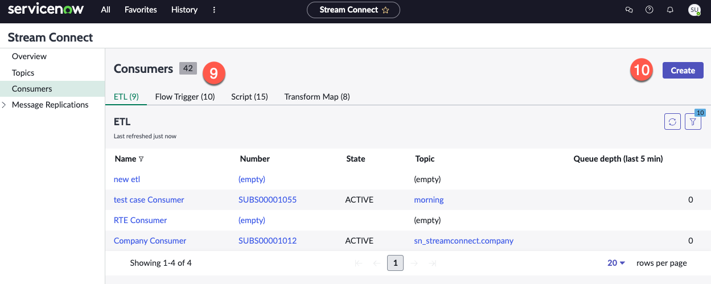Select Consumers in the sidebar
Image resolution: width=711 pixels, height=284 pixels.
point(52,89)
